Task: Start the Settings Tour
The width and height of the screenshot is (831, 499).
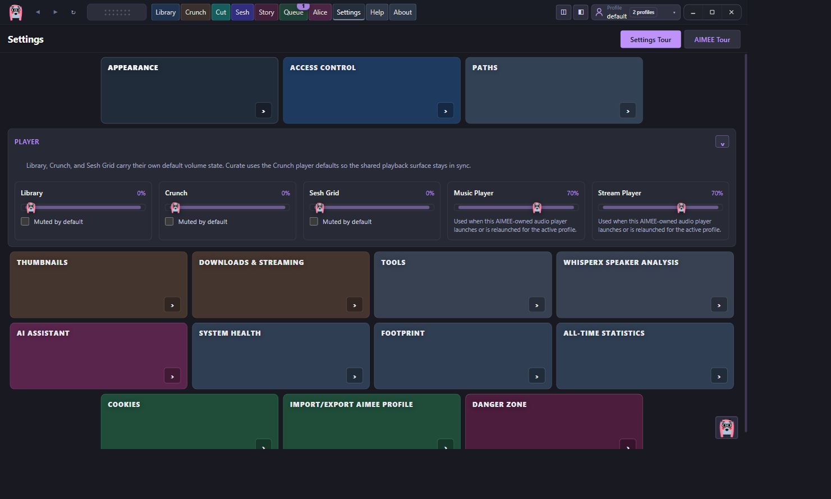Action: pos(650,39)
